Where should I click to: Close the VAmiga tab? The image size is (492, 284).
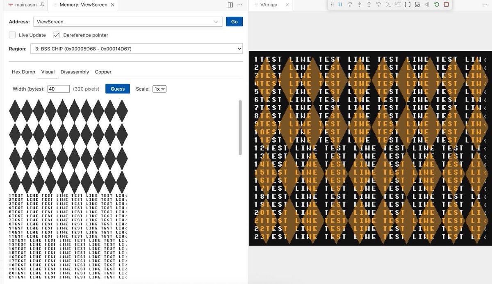(287, 5)
